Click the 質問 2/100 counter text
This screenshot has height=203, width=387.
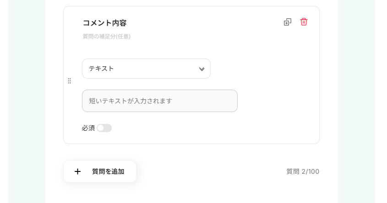[303, 171]
